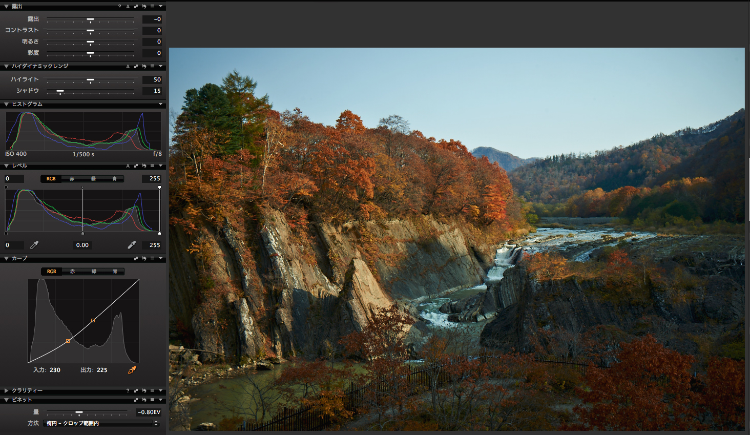Expand the クラリティー panel
The height and width of the screenshot is (435, 750).
coord(6,391)
